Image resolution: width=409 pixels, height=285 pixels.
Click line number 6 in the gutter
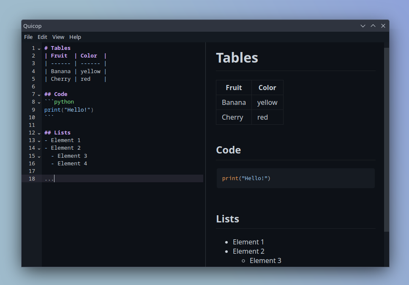coord(33,86)
